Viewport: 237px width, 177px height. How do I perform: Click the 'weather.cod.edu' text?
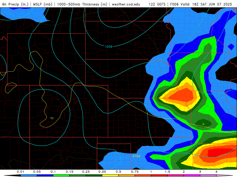(x=126, y=4)
